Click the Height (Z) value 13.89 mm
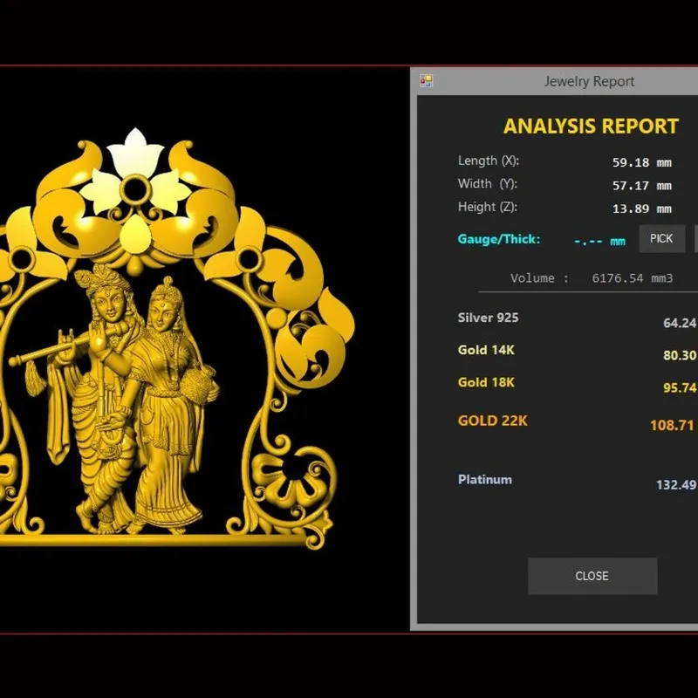This screenshot has height=698, width=698. tap(642, 209)
